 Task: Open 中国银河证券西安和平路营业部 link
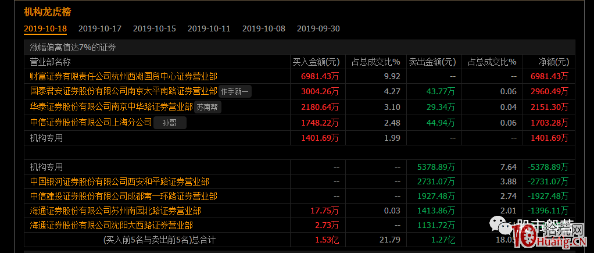point(119,182)
